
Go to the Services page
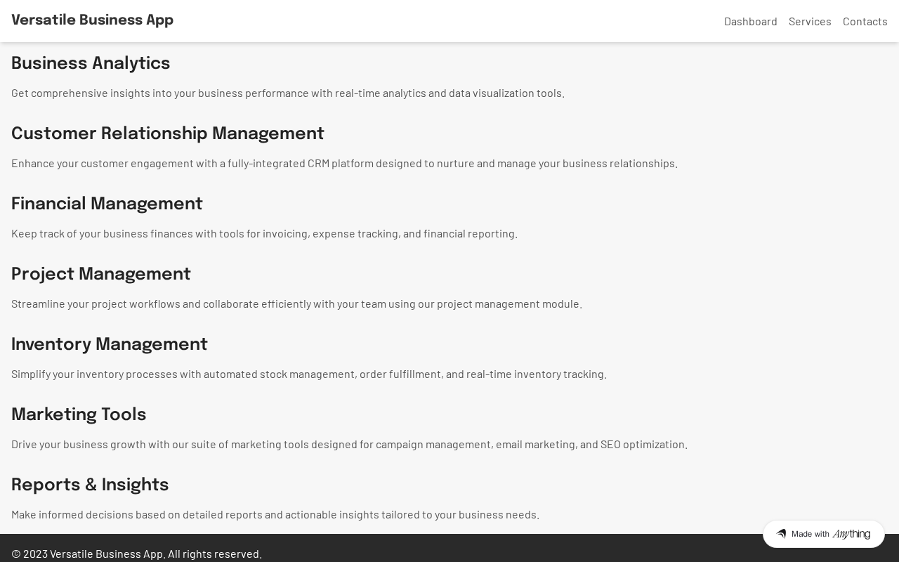click(810, 21)
